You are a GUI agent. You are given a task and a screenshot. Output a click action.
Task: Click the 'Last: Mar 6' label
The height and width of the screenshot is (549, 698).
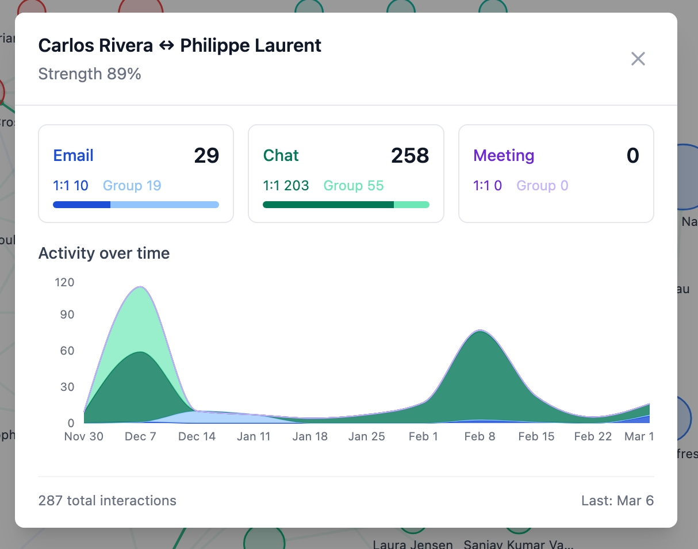coord(617,501)
